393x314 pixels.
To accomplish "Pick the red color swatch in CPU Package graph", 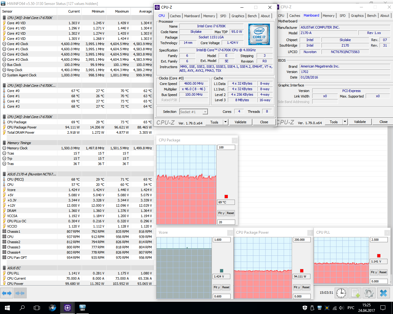I will pos(226,197).
